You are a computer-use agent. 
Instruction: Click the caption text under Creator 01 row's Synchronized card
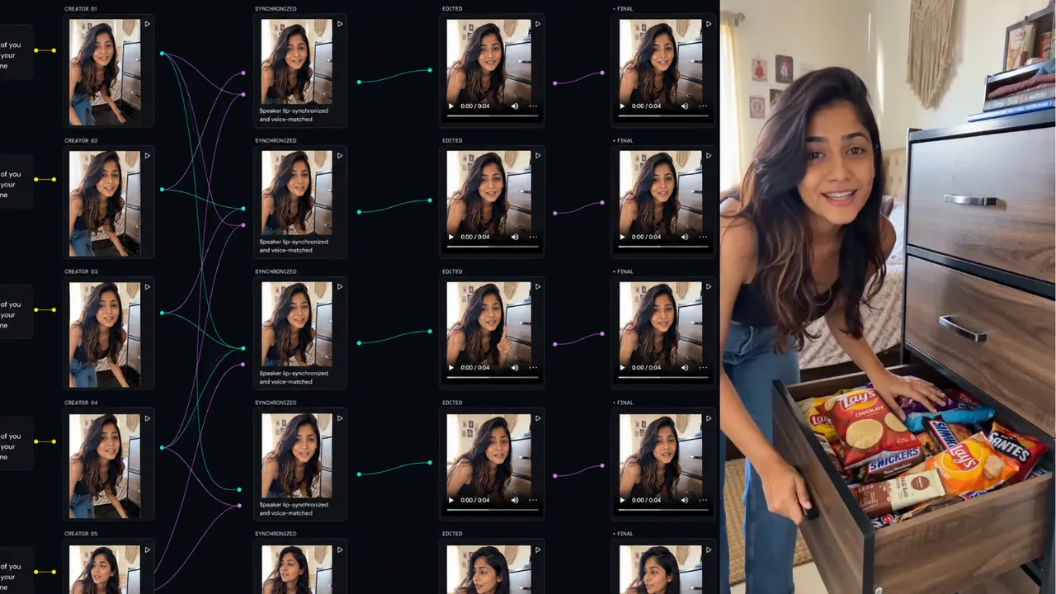294,115
